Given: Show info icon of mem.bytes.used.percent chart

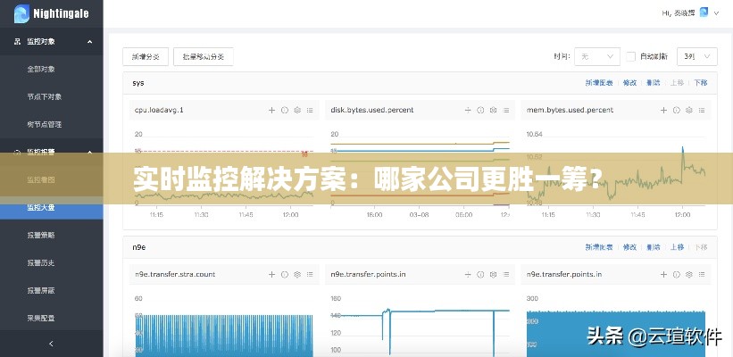Looking at the screenshot, I should (676, 111).
